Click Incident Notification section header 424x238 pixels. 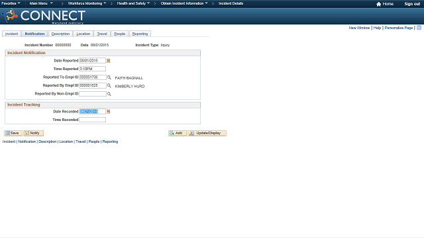(103, 53)
